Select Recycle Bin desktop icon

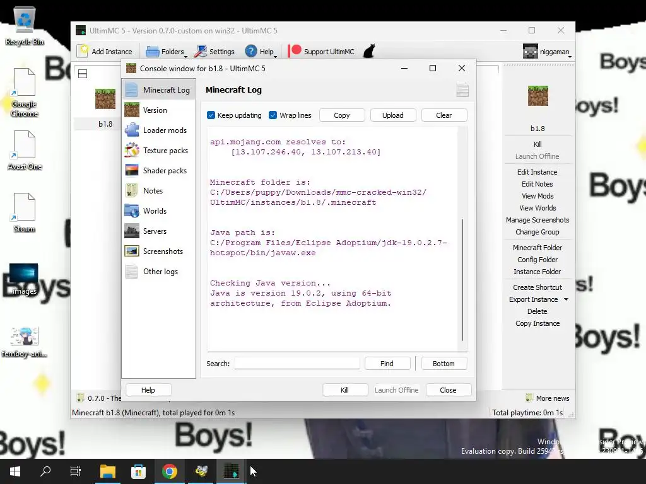click(25, 26)
